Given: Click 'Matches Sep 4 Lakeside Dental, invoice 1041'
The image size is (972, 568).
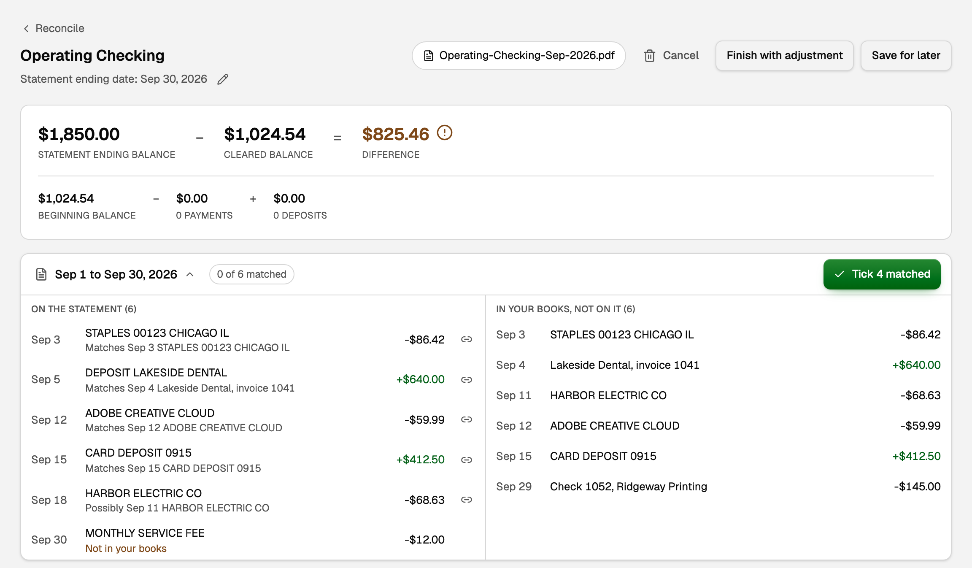Looking at the screenshot, I should pyautogui.click(x=190, y=388).
